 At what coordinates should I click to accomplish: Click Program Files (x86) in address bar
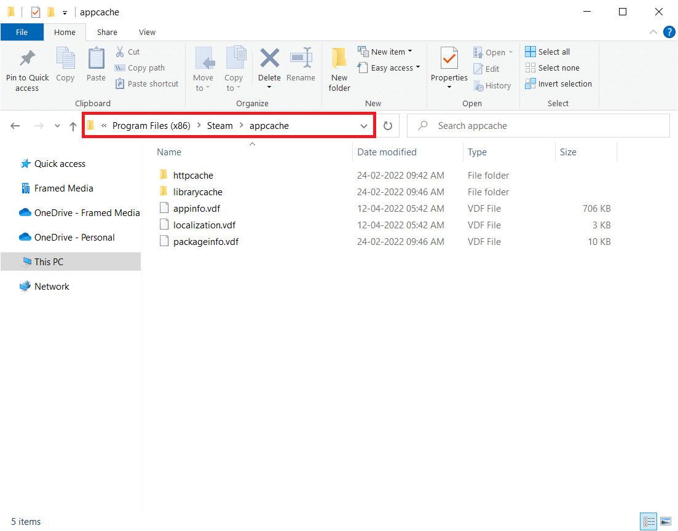tap(151, 126)
